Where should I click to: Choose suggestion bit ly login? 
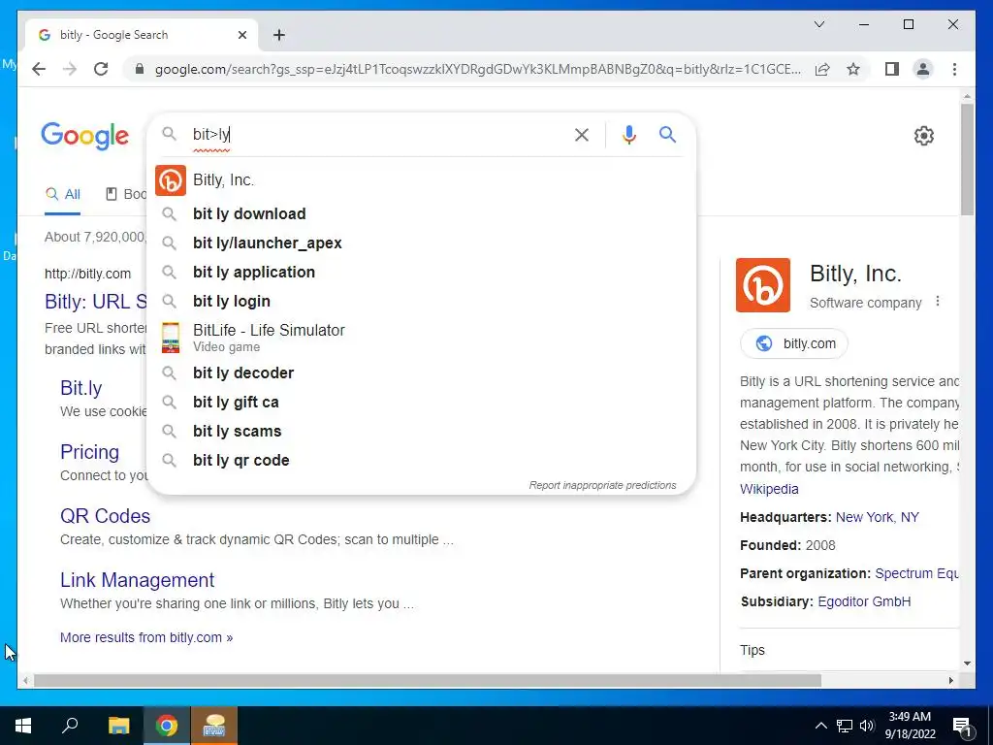(x=421, y=302)
